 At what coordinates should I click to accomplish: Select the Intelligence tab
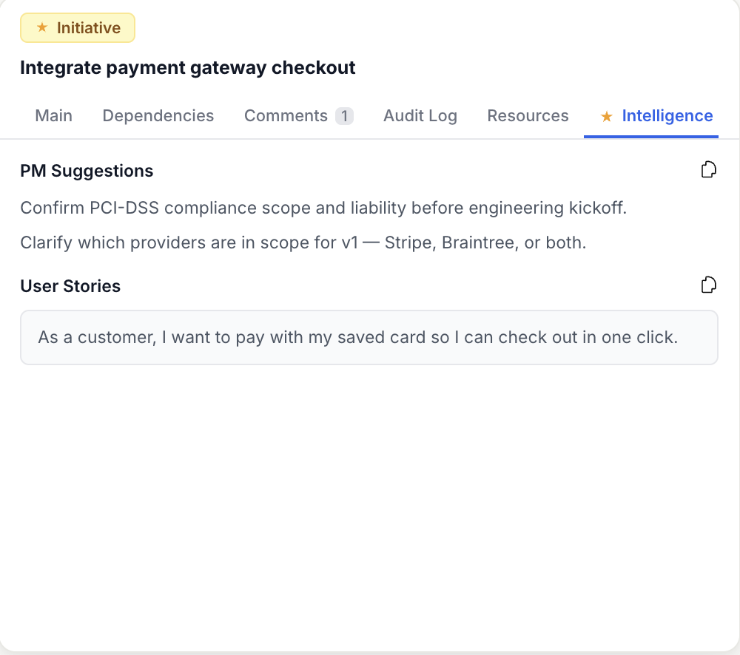pos(666,116)
